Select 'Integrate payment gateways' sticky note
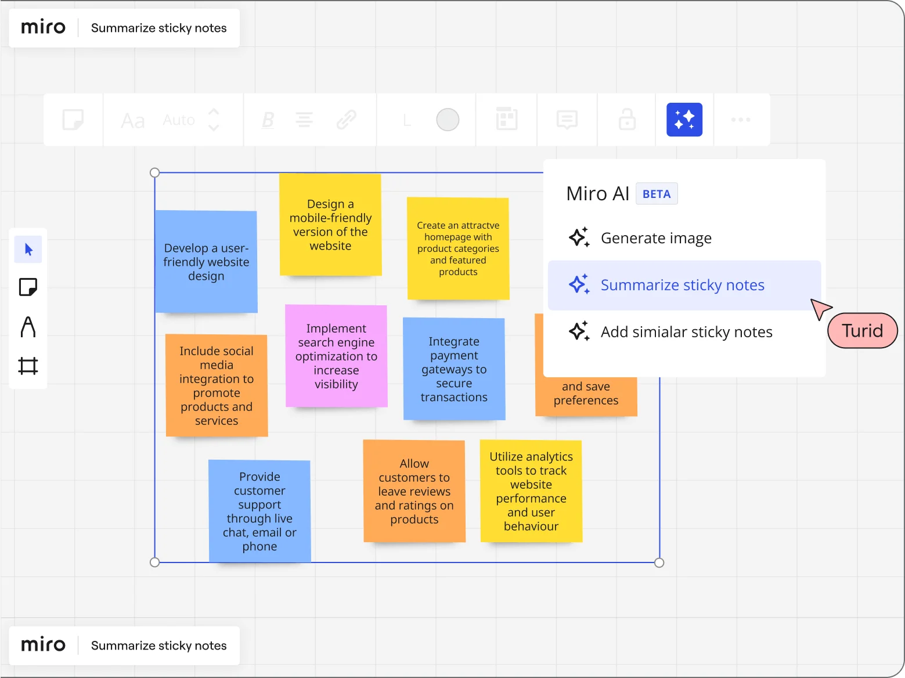The image size is (905, 678). pyautogui.click(x=454, y=369)
